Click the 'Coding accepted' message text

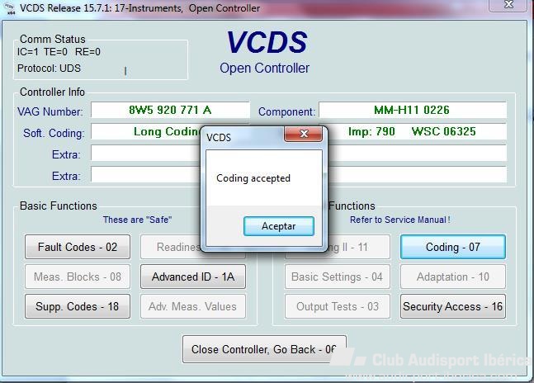coord(253,178)
